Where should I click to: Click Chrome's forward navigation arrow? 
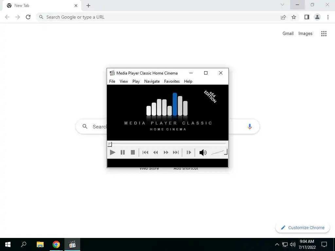(18, 17)
